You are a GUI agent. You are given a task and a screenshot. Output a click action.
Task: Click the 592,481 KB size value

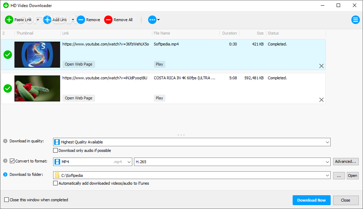(254, 78)
